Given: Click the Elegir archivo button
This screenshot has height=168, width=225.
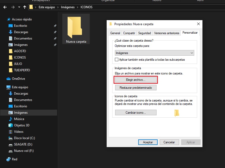Looking at the screenshot, I should (x=136, y=80).
